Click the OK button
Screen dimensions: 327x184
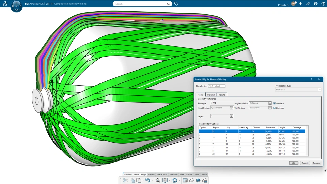(293, 163)
